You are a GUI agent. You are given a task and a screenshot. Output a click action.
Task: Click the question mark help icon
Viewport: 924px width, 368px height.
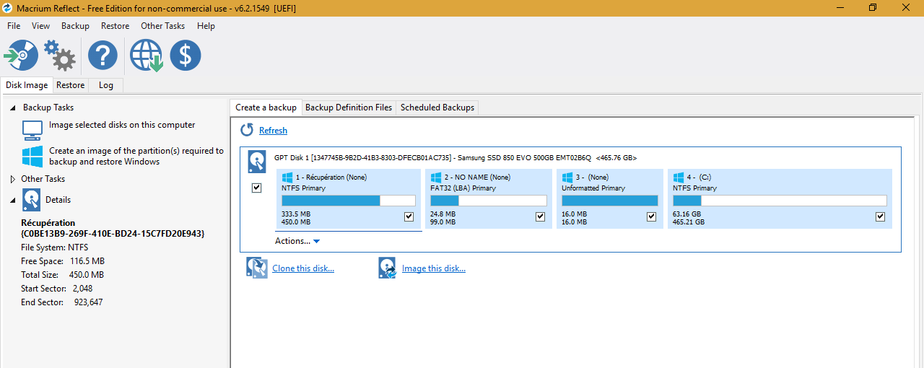click(x=103, y=56)
